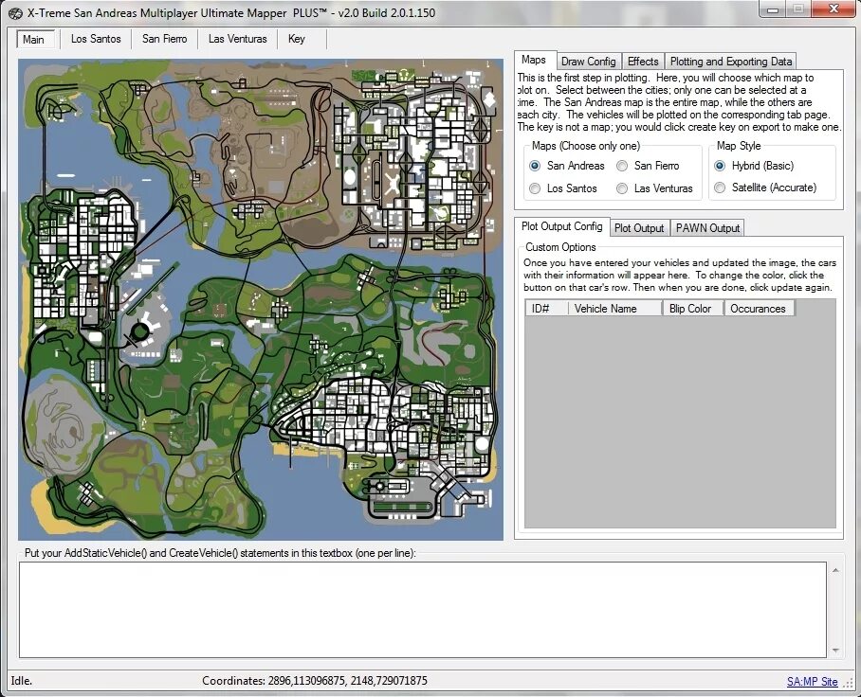This screenshot has width=861, height=697.
Task: Minimize the Ultimate Mapper window
Action: pos(773,9)
